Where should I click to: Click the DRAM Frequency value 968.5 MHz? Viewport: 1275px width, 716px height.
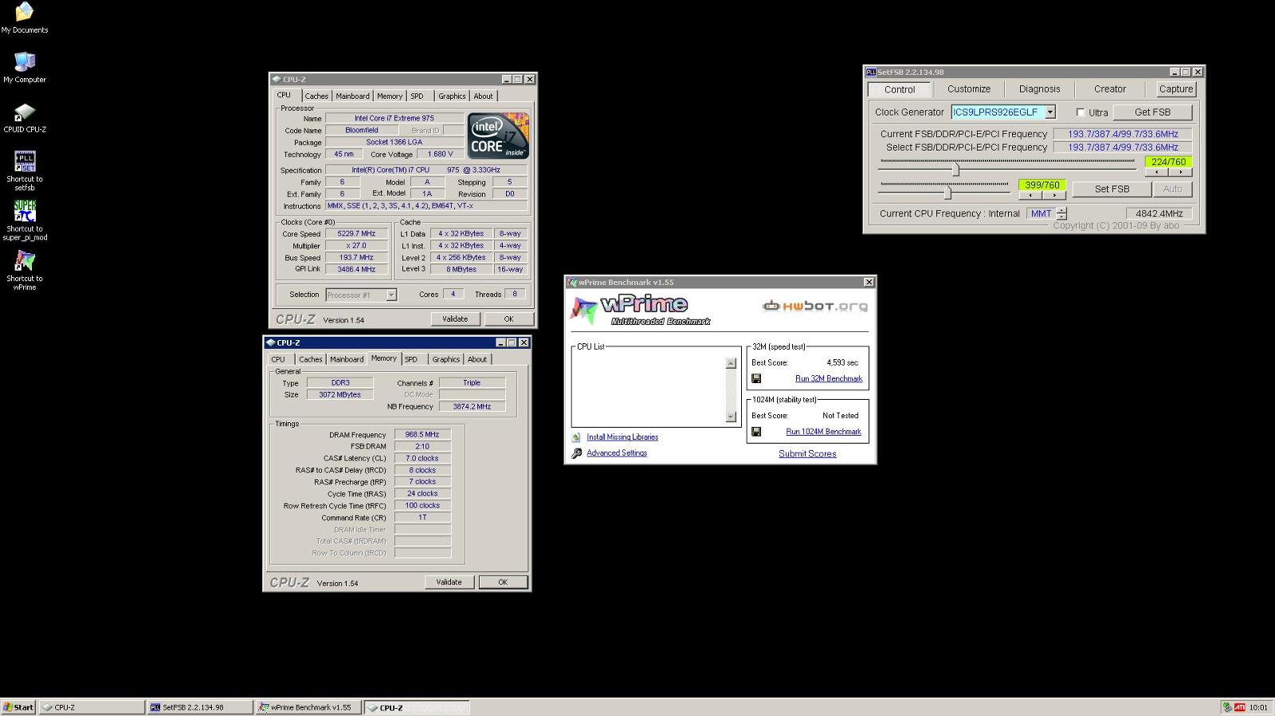[x=422, y=435]
